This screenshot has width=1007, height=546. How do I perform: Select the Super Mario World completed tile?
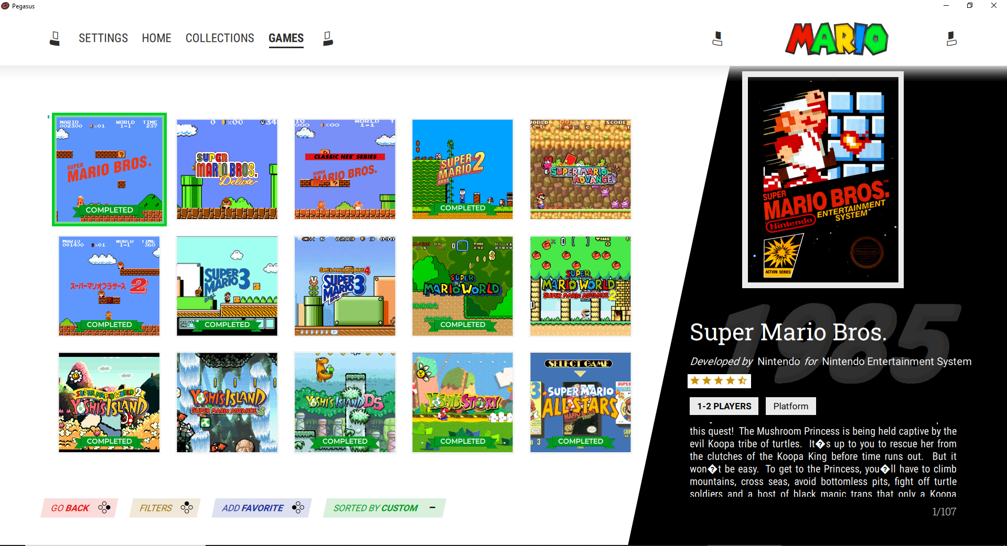pyautogui.click(x=463, y=286)
